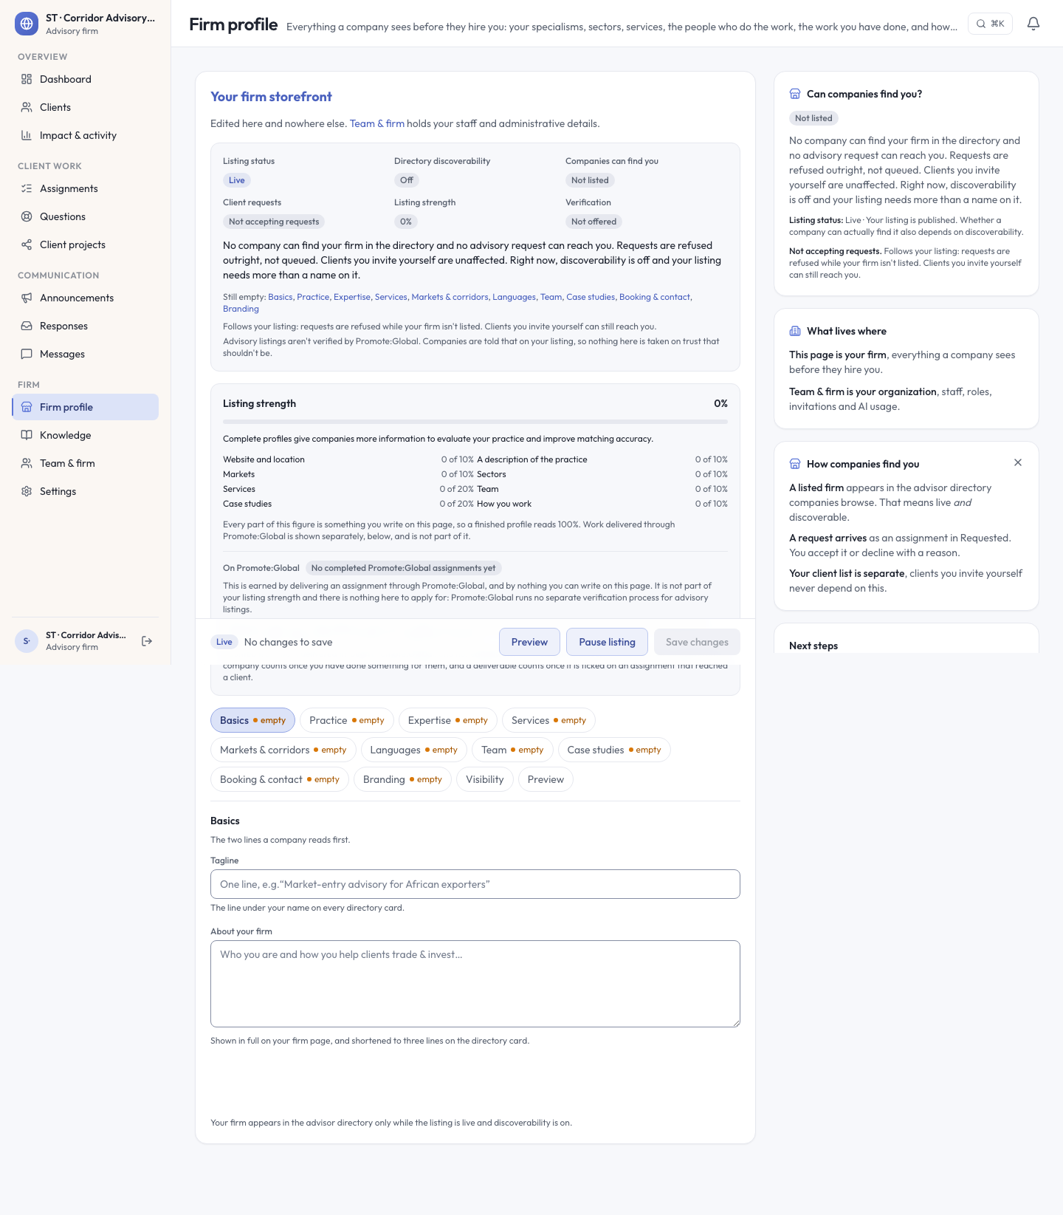Click the Pause listing button

(607, 642)
